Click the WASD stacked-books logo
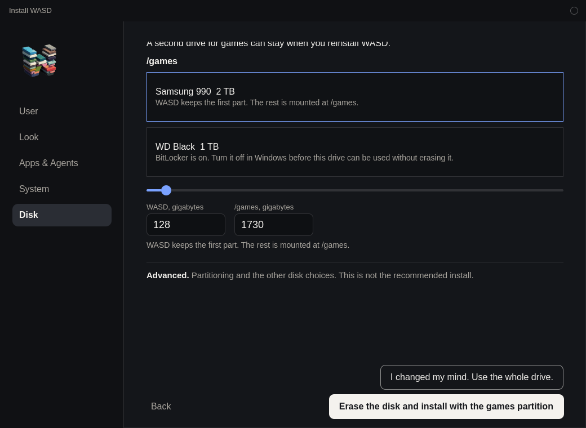The height and width of the screenshot is (428, 586). (x=39, y=60)
